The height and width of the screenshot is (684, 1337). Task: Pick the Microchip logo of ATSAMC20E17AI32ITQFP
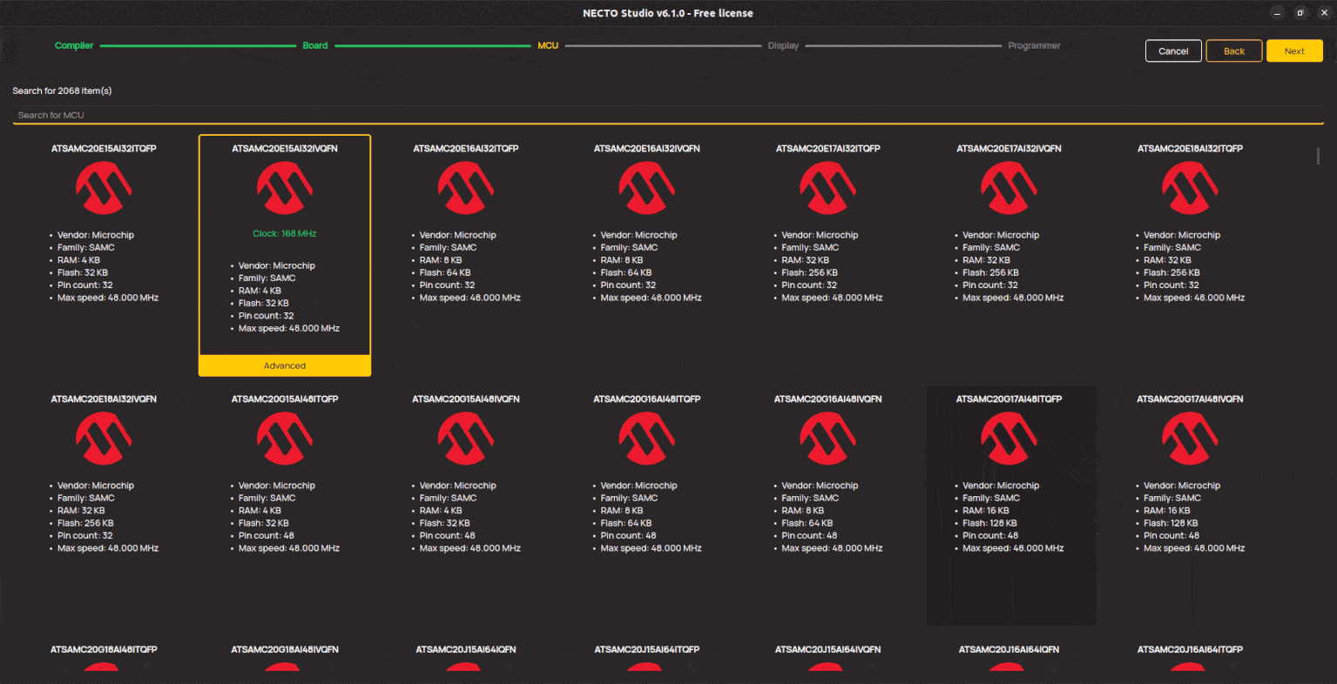827,188
